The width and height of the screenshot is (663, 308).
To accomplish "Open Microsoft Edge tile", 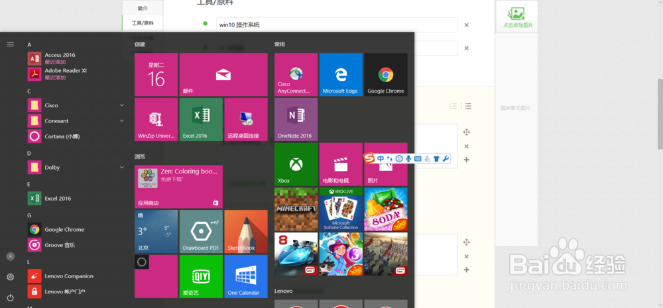I will click(341, 75).
